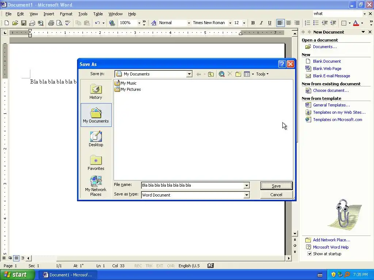The height and width of the screenshot is (280, 374).
Task: Toggle Align Left paragraph icon
Action: point(280,23)
